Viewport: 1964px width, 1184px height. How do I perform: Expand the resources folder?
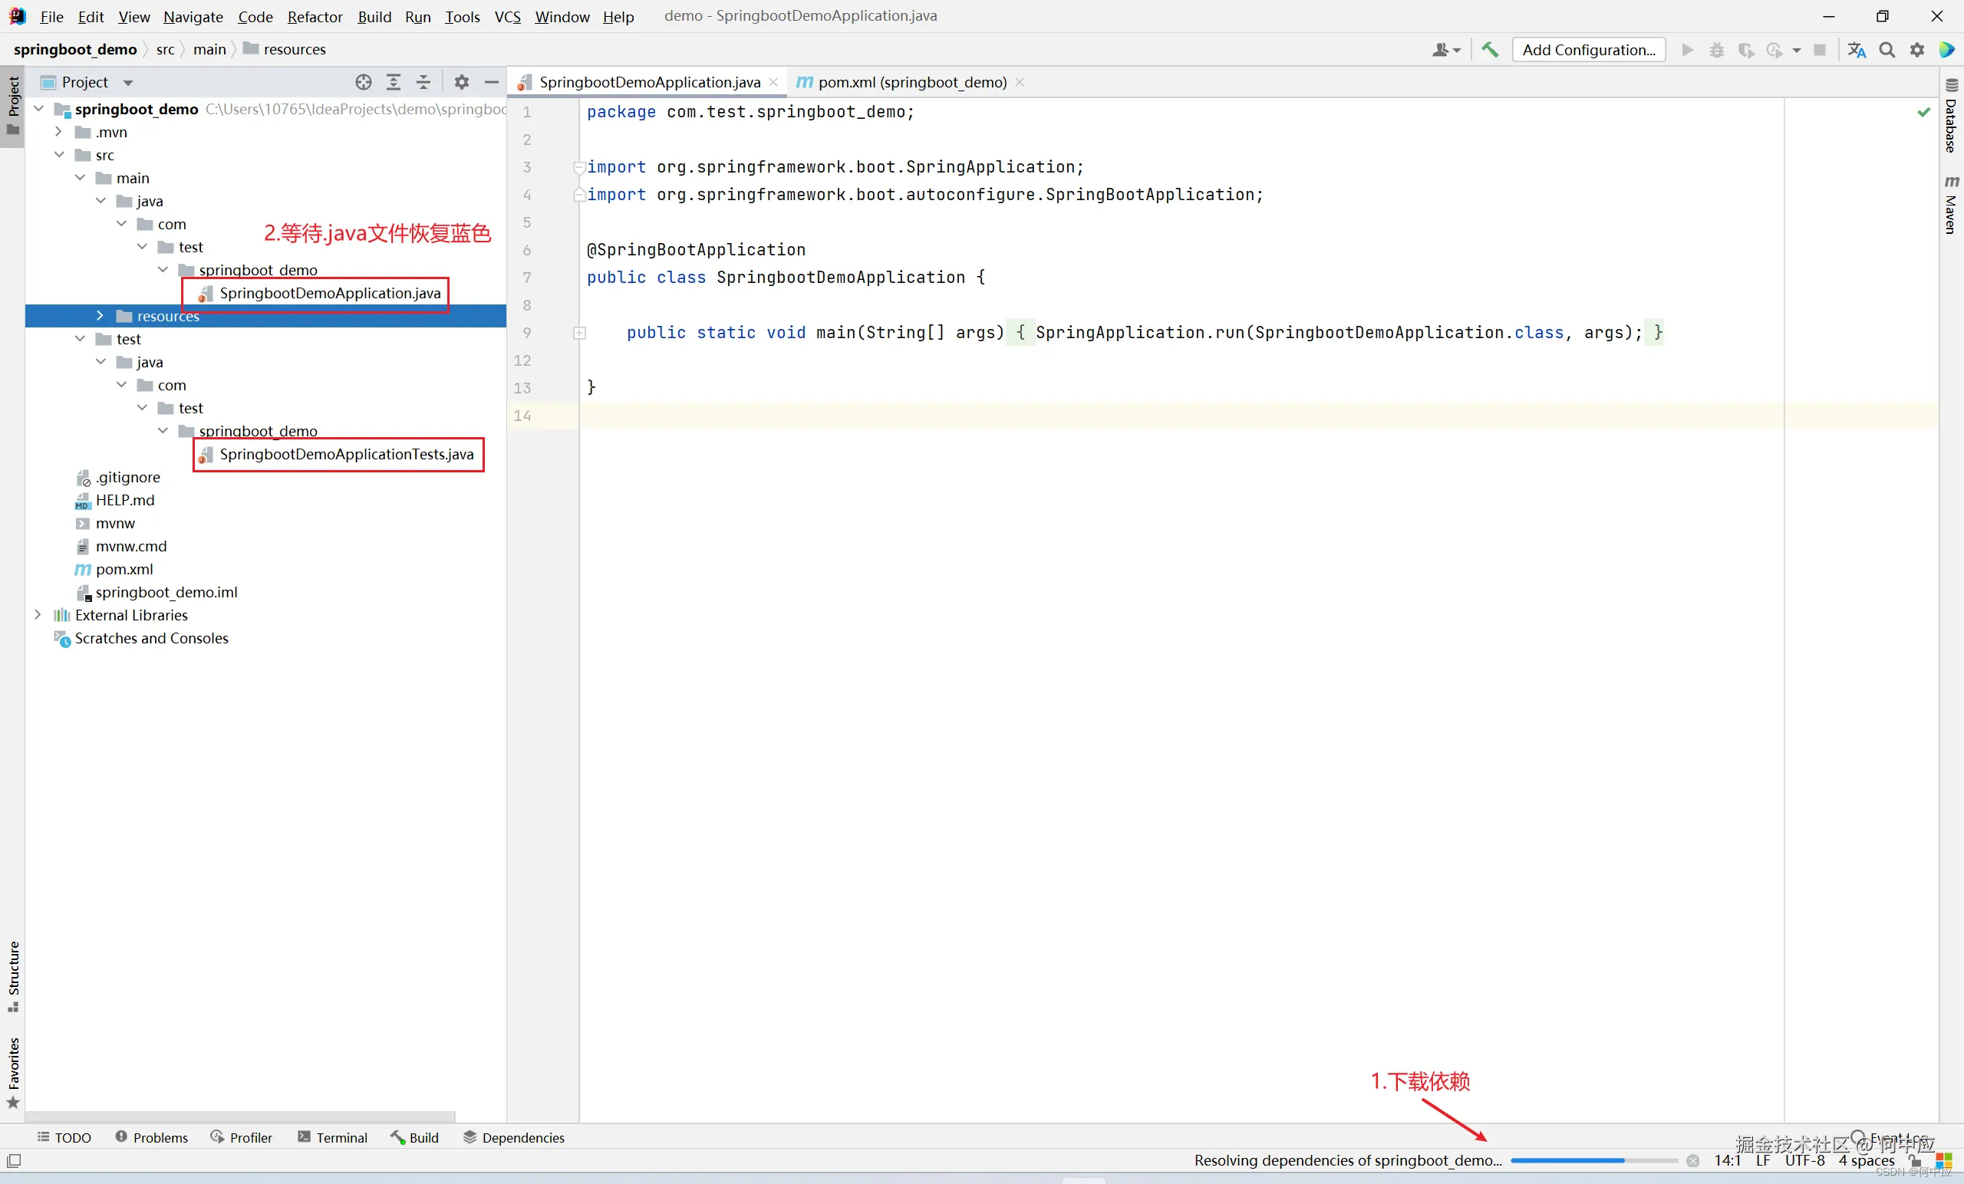pyautogui.click(x=100, y=316)
